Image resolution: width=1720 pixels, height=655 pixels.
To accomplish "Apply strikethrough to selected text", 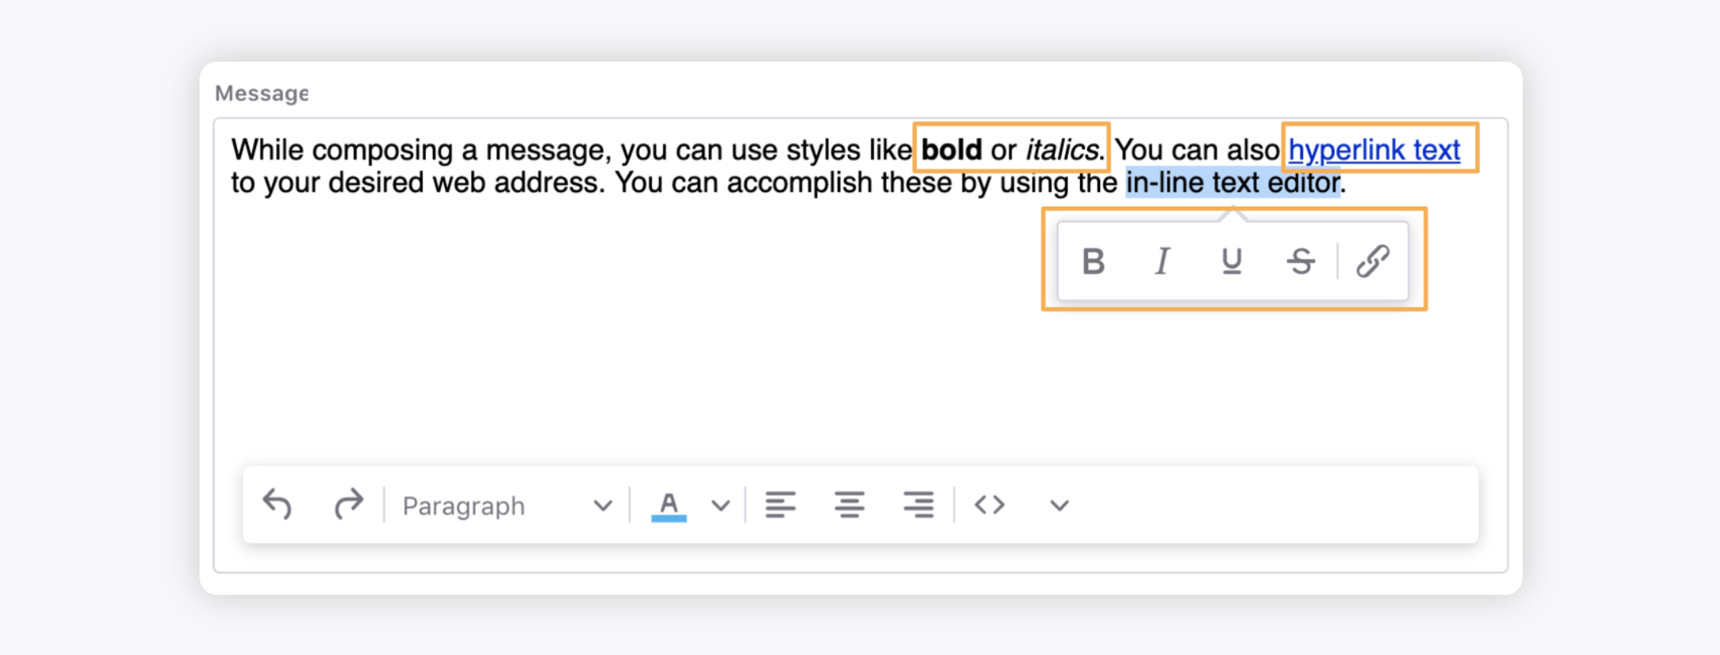I will click(1301, 261).
